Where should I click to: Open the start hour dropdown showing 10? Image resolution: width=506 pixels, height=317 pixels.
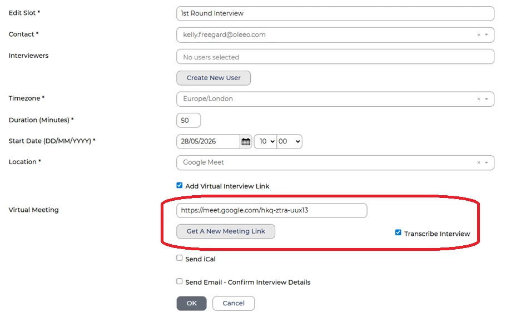pos(266,141)
